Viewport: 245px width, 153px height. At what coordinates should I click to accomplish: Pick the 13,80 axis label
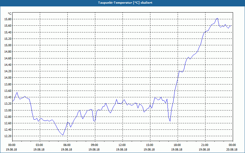click(8, 84)
